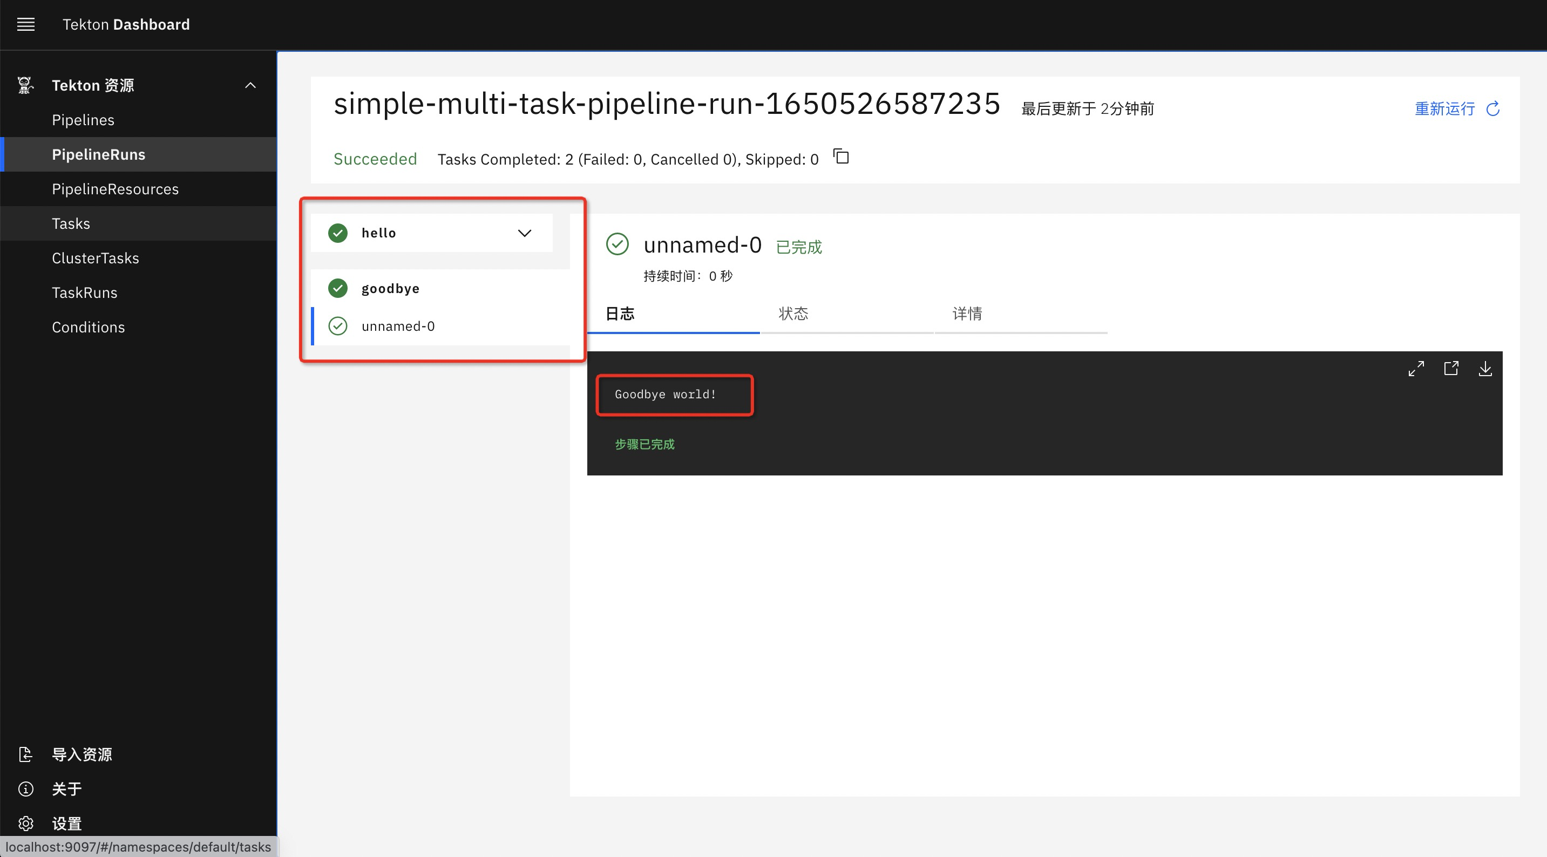This screenshot has height=857, width=1547.
Task: Click the check circle beside unnamed-0 heading
Action: (618, 244)
